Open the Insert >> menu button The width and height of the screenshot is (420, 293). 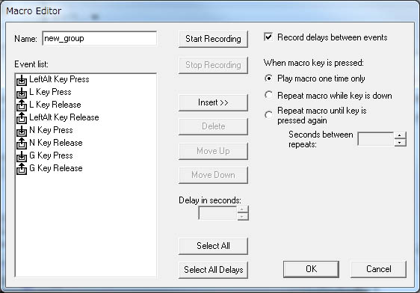tap(213, 102)
